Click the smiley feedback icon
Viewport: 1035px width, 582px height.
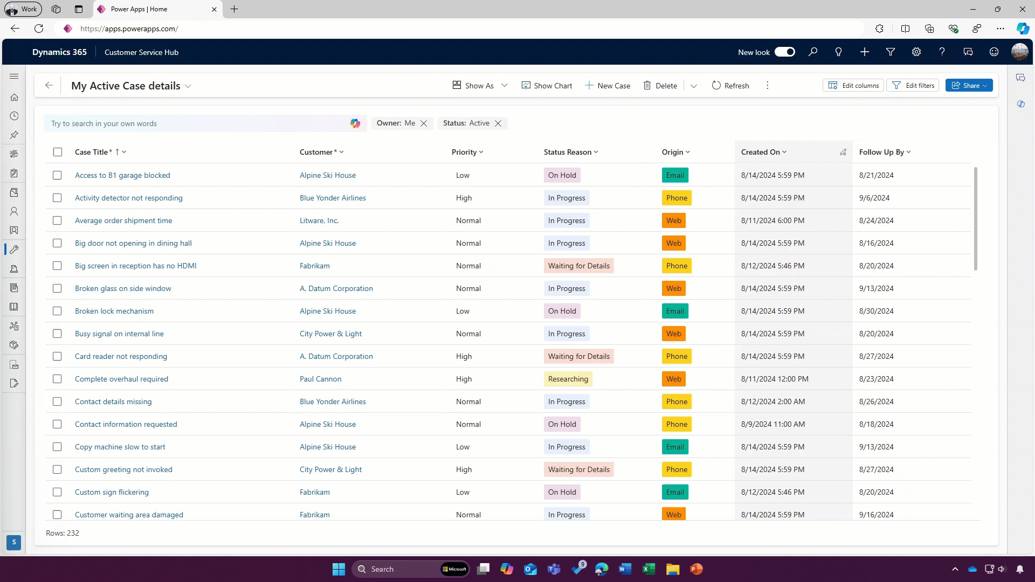[994, 52]
